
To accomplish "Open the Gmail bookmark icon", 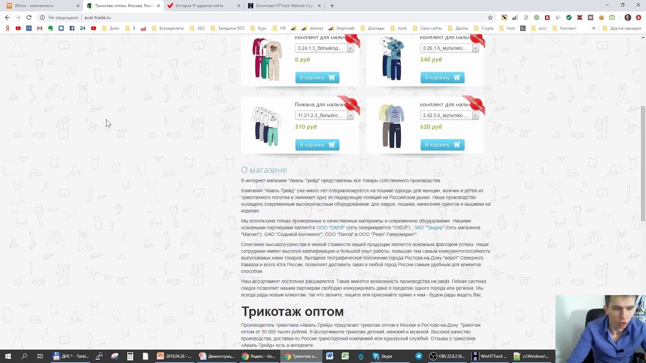I will tap(39, 28).
